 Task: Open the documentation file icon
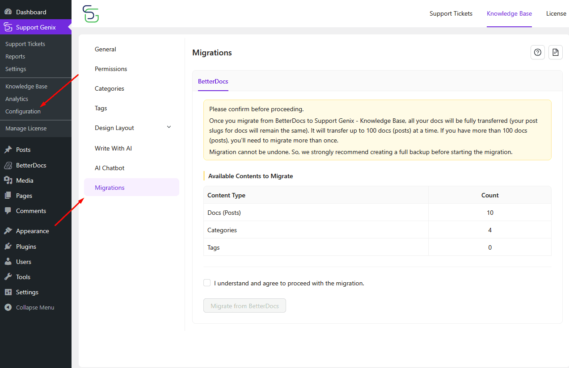556,52
